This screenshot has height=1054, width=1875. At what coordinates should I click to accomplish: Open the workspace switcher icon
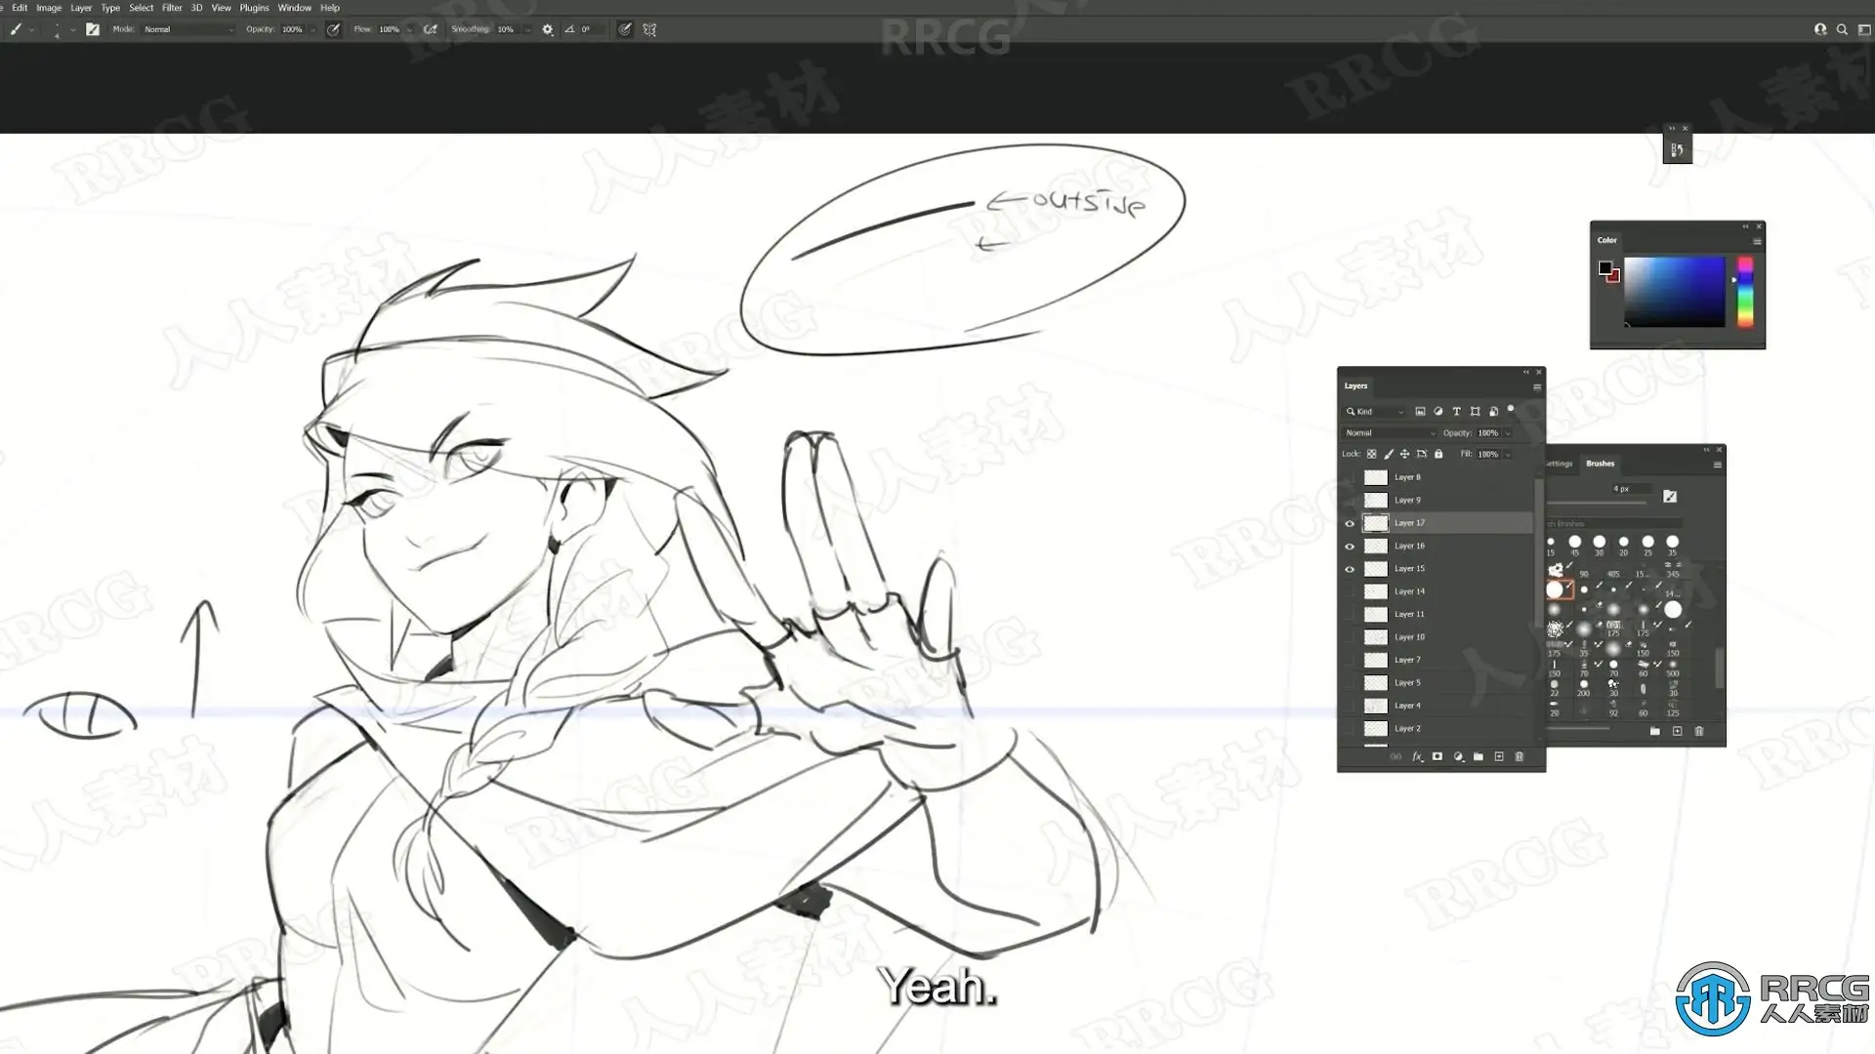pyautogui.click(x=1863, y=29)
